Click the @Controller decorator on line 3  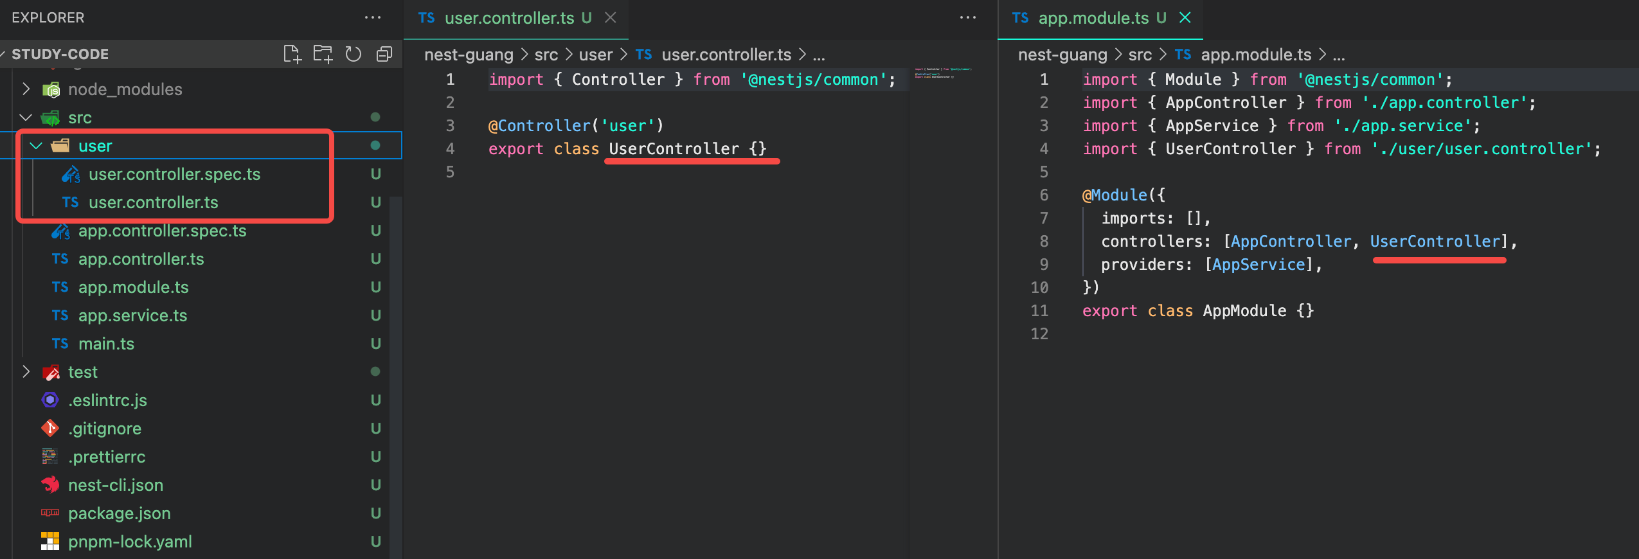click(539, 126)
